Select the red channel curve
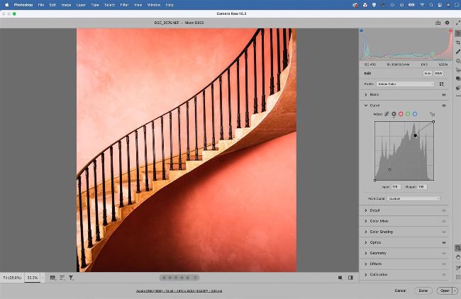The width and height of the screenshot is (461, 299). pyautogui.click(x=401, y=113)
